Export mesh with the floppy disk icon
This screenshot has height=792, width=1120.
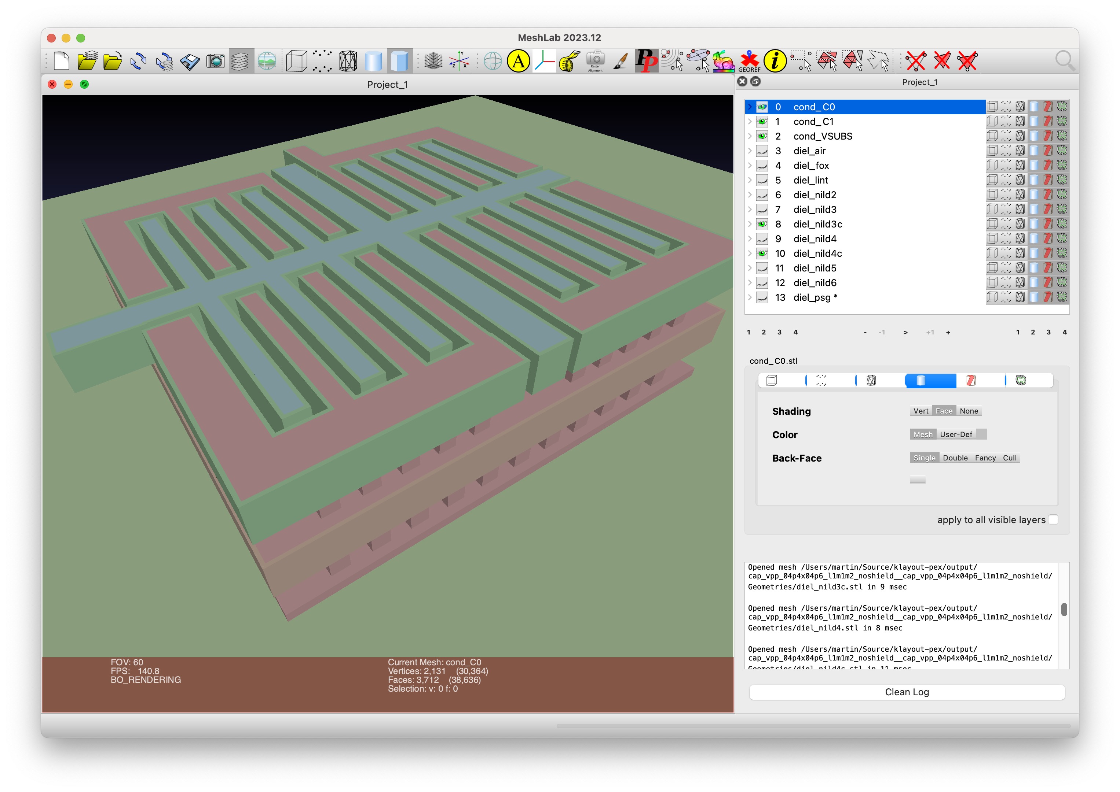190,61
